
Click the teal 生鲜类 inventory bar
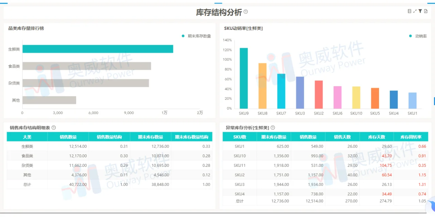pos(98,49)
